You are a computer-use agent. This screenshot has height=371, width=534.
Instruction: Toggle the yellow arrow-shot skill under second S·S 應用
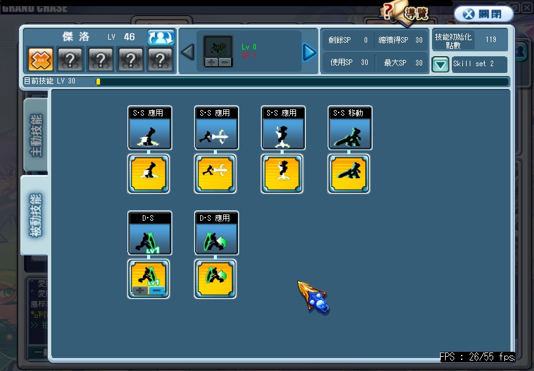pyautogui.click(x=215, y=174)
